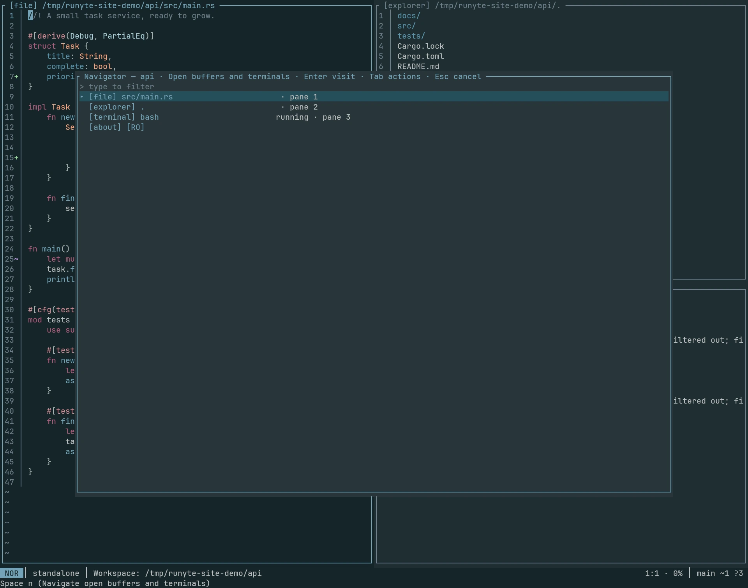Click the 'Esc cancel' hint in navigator title

click(x=458, y=76)
